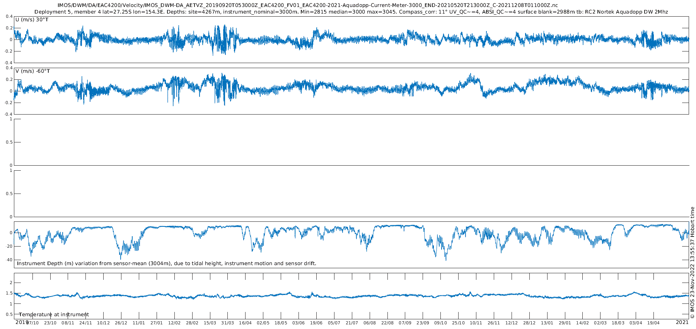Click the '27/01' date tick label
The height and width of the screenshot is (329, 696).
click(157, 323)
